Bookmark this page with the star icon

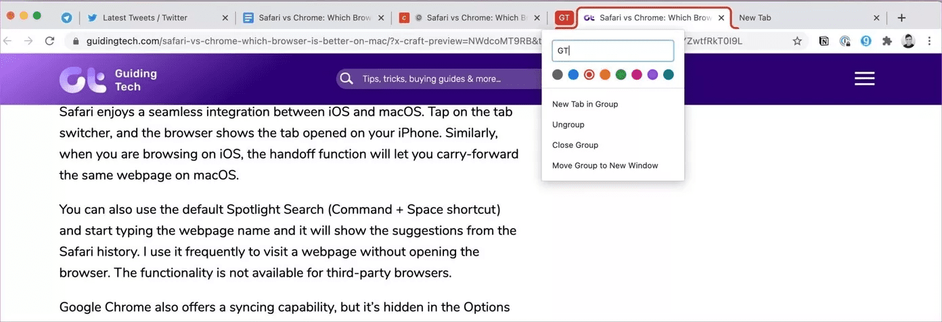(x=797, y=41)
